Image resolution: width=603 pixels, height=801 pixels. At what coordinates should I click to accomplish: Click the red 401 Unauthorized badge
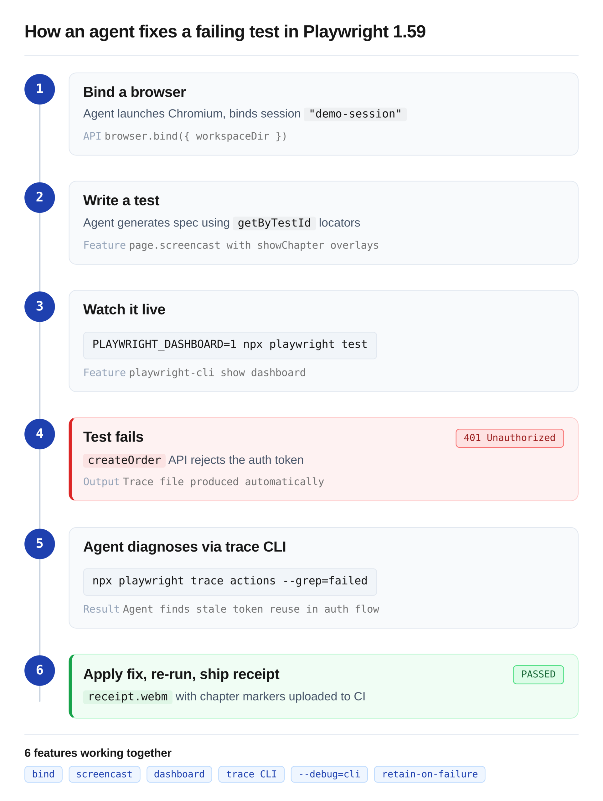coord(509,438)
